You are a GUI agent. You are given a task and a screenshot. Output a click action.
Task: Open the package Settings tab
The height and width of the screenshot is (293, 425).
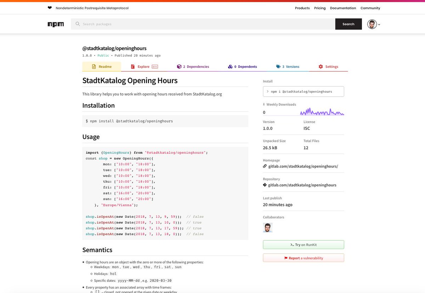(x=328, y=67)
